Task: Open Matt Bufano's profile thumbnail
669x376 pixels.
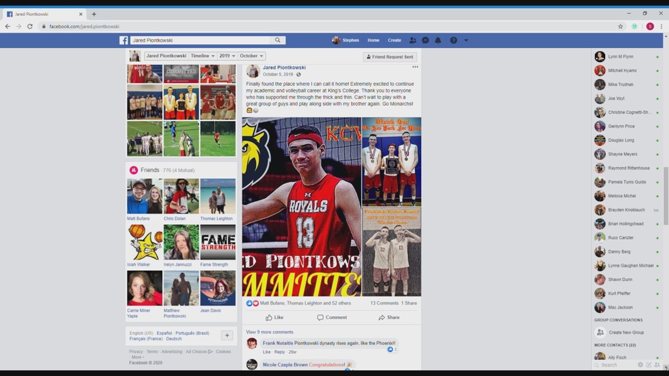Action: (x=144, y=196)
